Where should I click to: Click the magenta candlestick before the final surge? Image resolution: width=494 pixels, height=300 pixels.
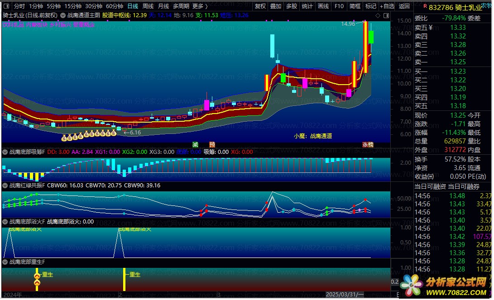[x=349, y=93]
